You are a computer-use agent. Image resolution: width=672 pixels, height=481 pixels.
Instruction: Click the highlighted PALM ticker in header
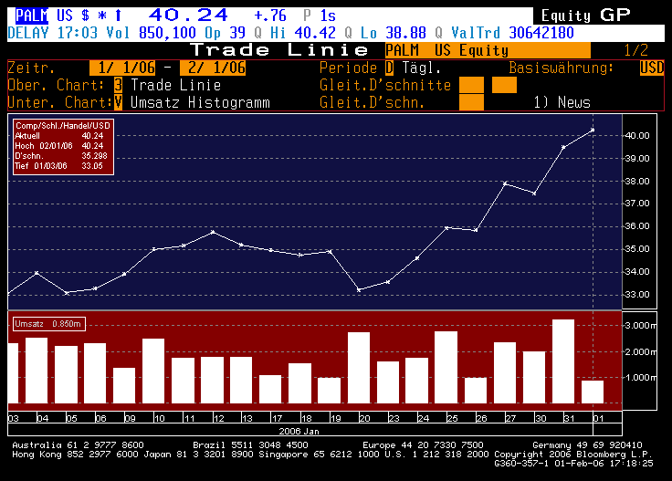point(31,16)
